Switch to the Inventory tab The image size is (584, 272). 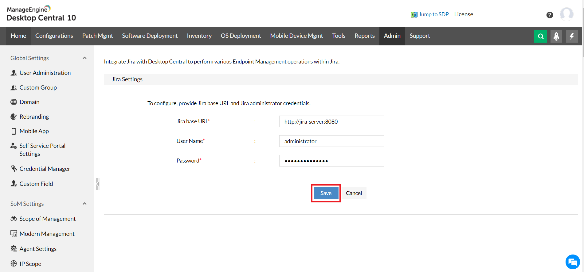pyautogui.click(x=199, y=36)
